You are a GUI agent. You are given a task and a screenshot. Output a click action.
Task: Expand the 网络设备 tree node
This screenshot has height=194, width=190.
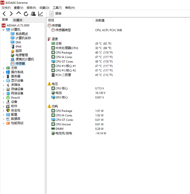[3, 93]
